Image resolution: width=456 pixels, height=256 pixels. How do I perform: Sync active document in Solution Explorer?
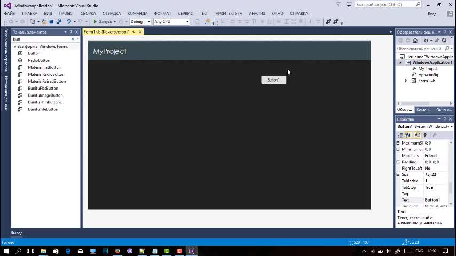click(x=437, y=41)
